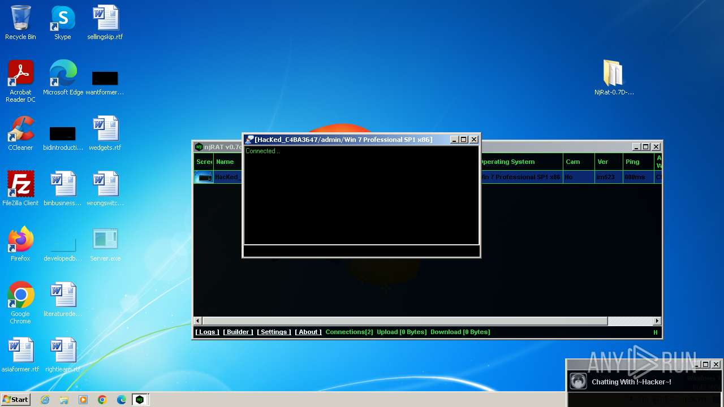Screen dimensions: 724x407
Task: Open the Google Chrome desktop shortcut
Action: pos(20,303)
